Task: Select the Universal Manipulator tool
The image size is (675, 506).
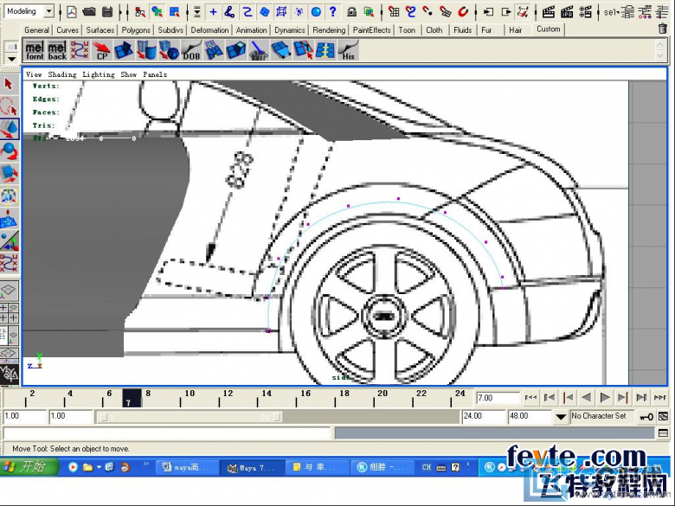Action: tap(9, 196)
